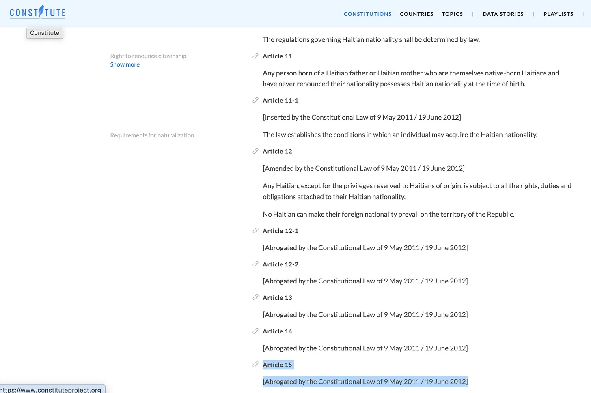Click the Article 12-2 heading
Image resolution: width=591 pixels, height=393 pixels.
click(x=280, y=264)
